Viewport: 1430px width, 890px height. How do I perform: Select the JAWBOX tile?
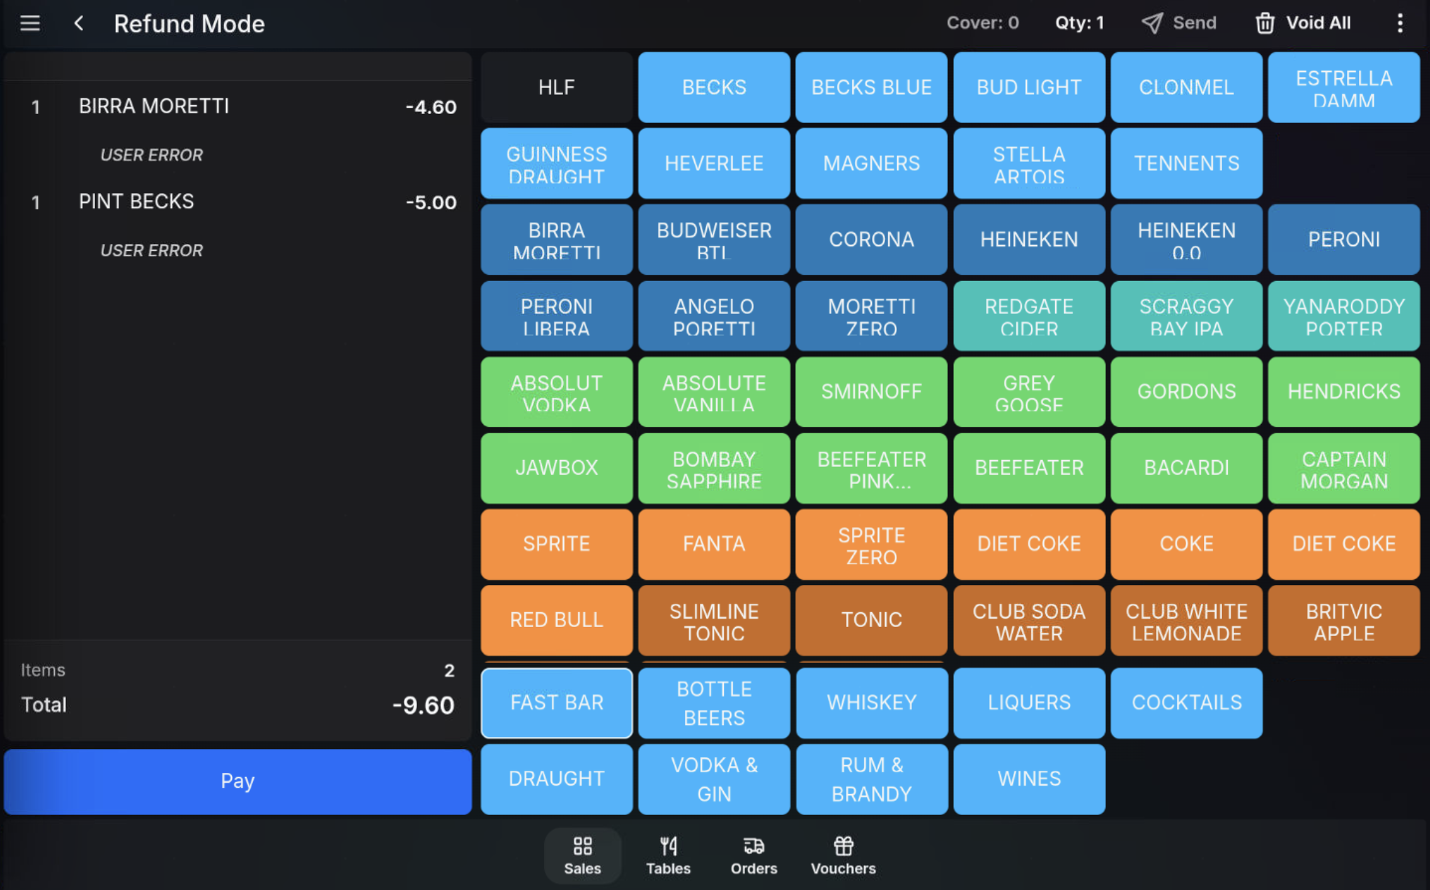click(x=556, y=468)
